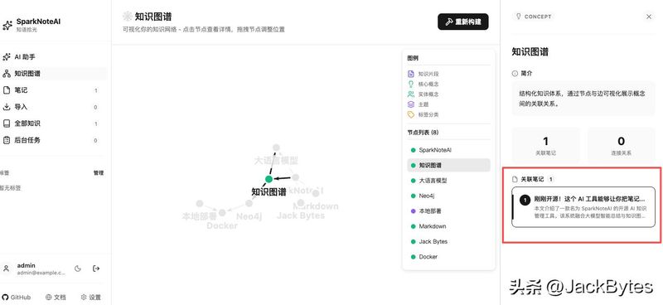
Task: Click the admin user avatar icon
Action: pos(6,269)
